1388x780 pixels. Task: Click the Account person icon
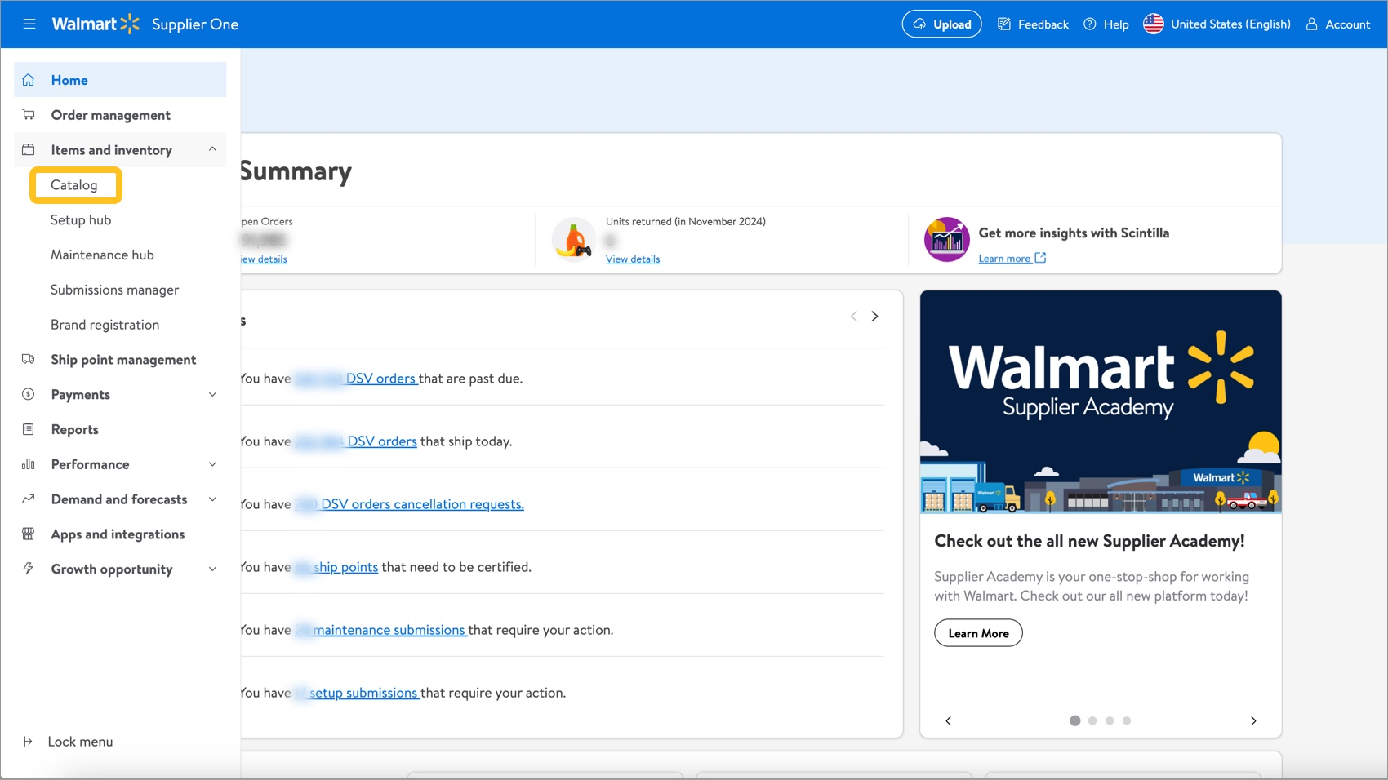(x=1311, y=24)
